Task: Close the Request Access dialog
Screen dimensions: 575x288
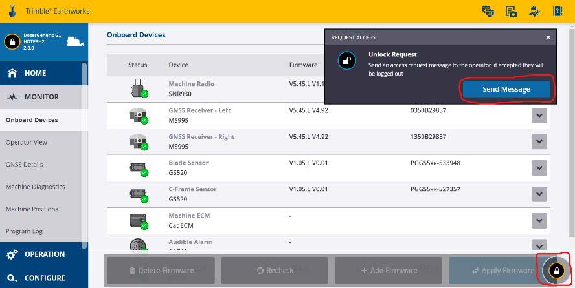Action: click(x=548, y=37)
